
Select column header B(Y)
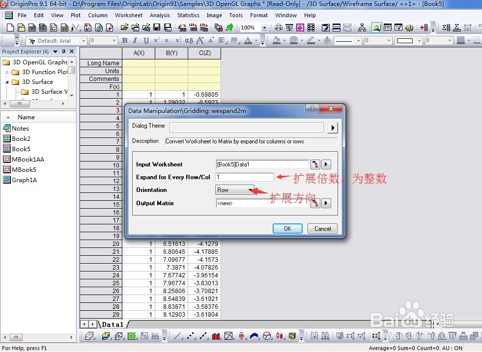pyautogui.click(x=171, y=53)
